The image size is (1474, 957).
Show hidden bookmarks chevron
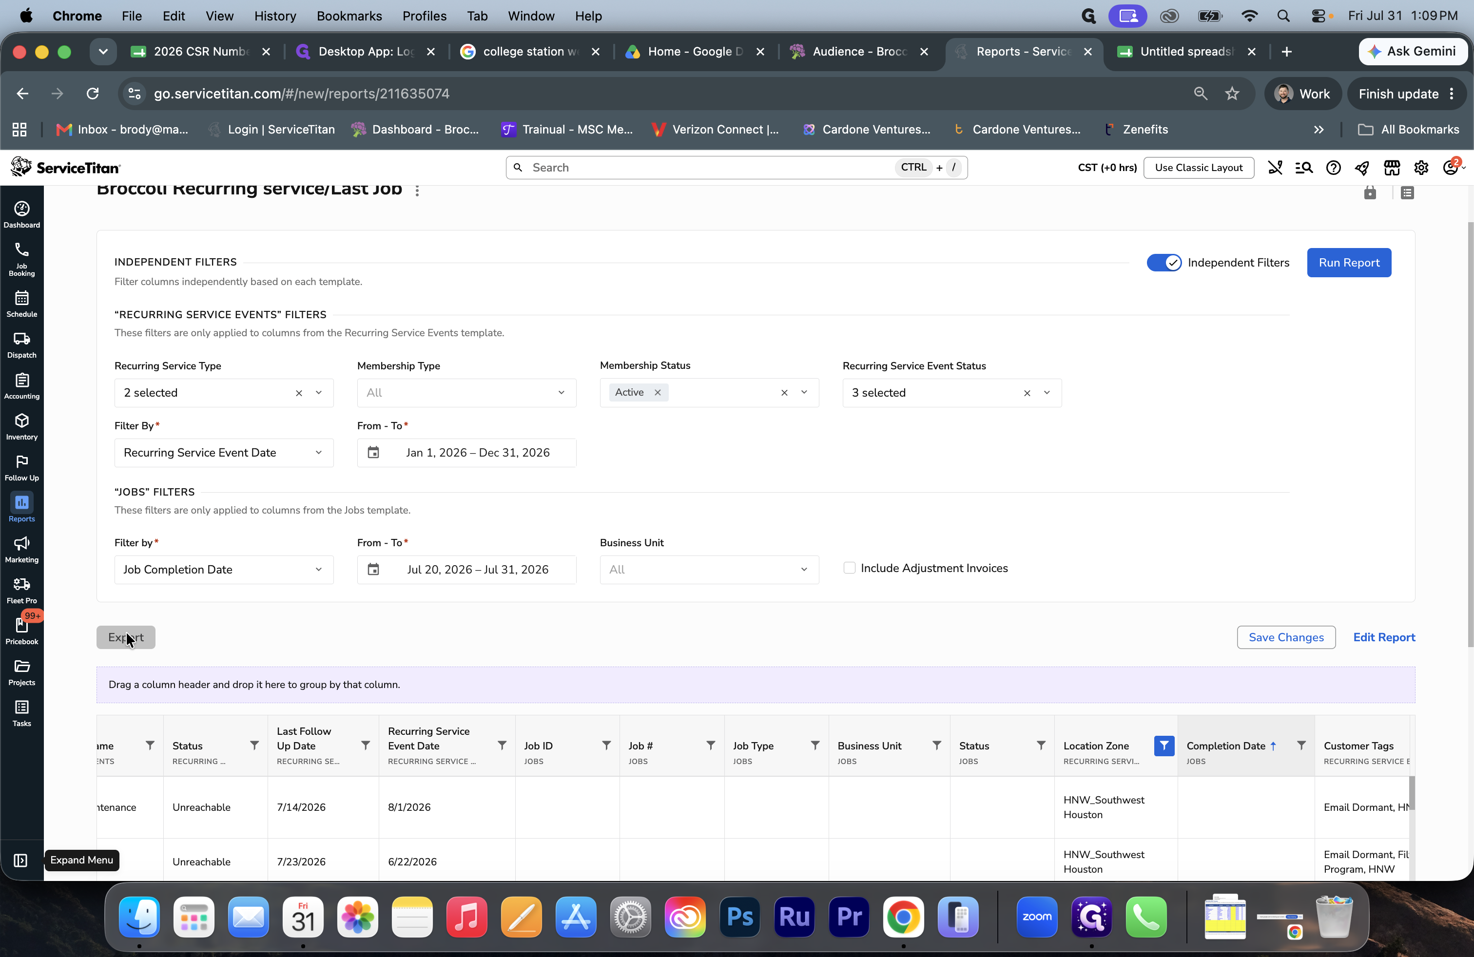[1319, 130]
